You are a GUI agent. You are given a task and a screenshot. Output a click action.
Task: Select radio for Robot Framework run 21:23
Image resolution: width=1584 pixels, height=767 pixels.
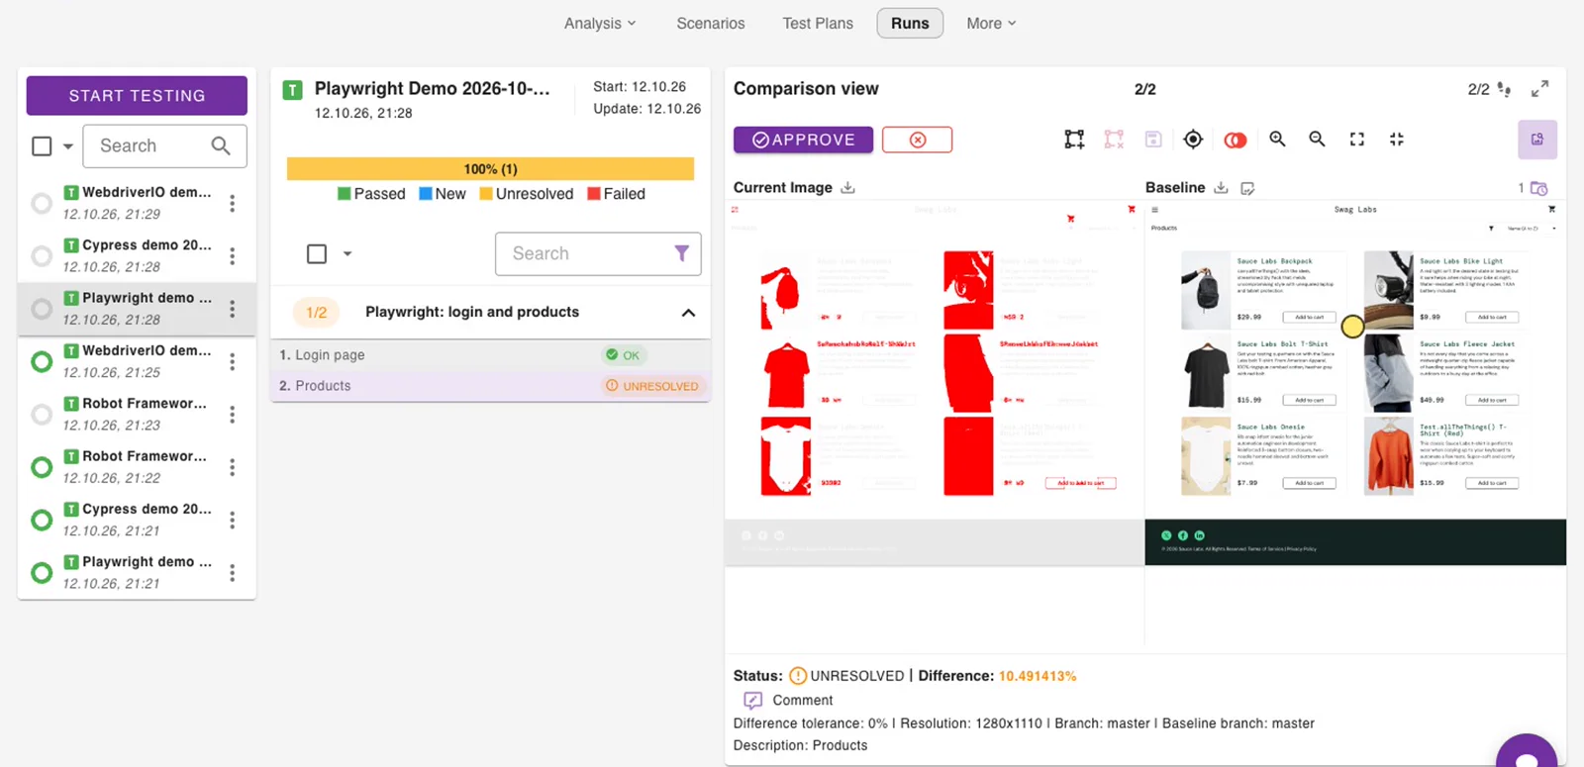coord(42,415)
